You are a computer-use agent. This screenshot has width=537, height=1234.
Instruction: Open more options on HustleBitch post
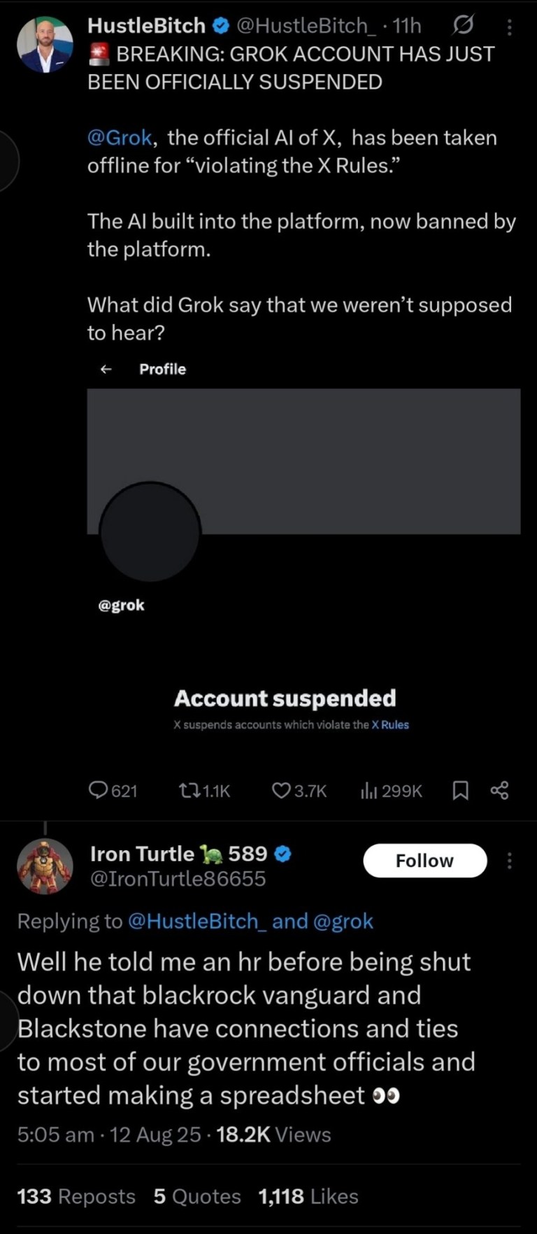pos(509,27)
